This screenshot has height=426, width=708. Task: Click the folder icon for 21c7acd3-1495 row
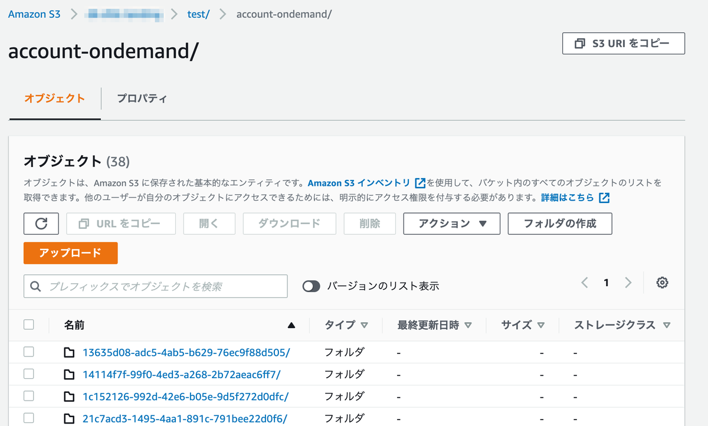coord(70,418)
